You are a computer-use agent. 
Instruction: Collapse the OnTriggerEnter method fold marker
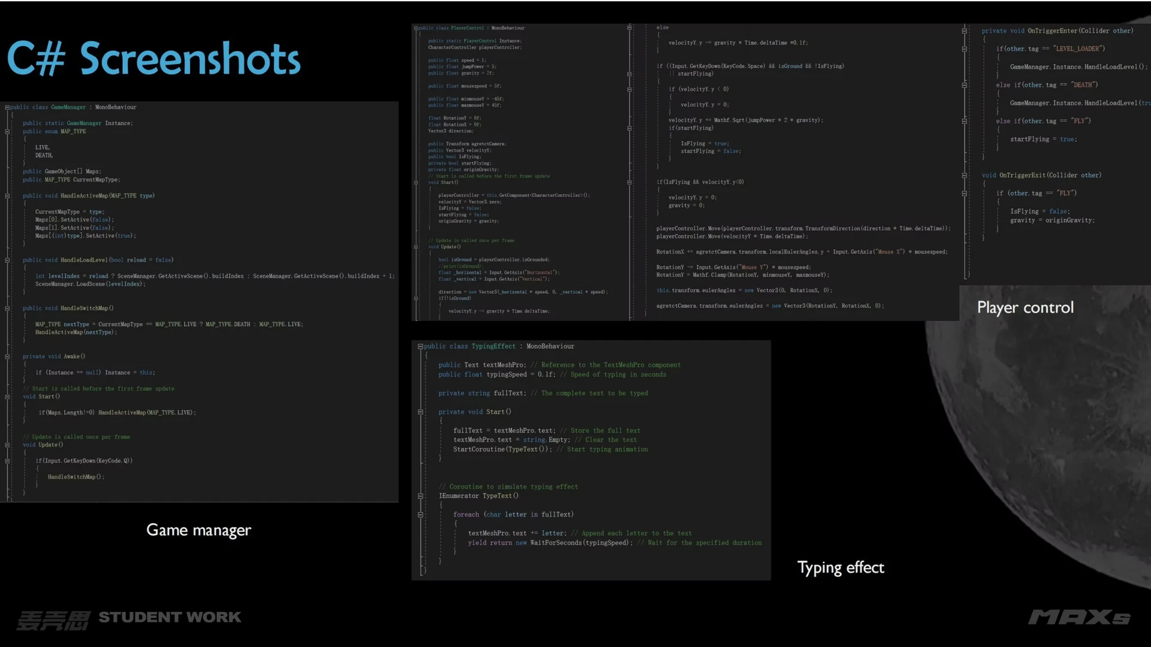[x=965, y=31]
